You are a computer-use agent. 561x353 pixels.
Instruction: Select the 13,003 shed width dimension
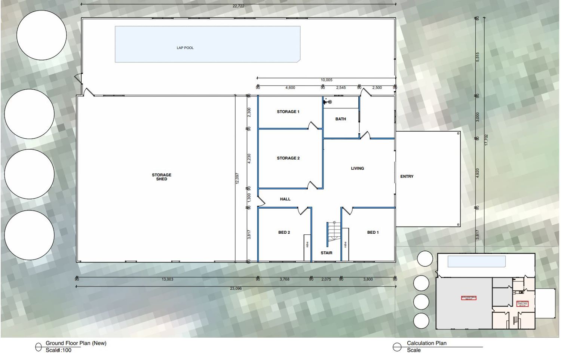tap(167, 279)
